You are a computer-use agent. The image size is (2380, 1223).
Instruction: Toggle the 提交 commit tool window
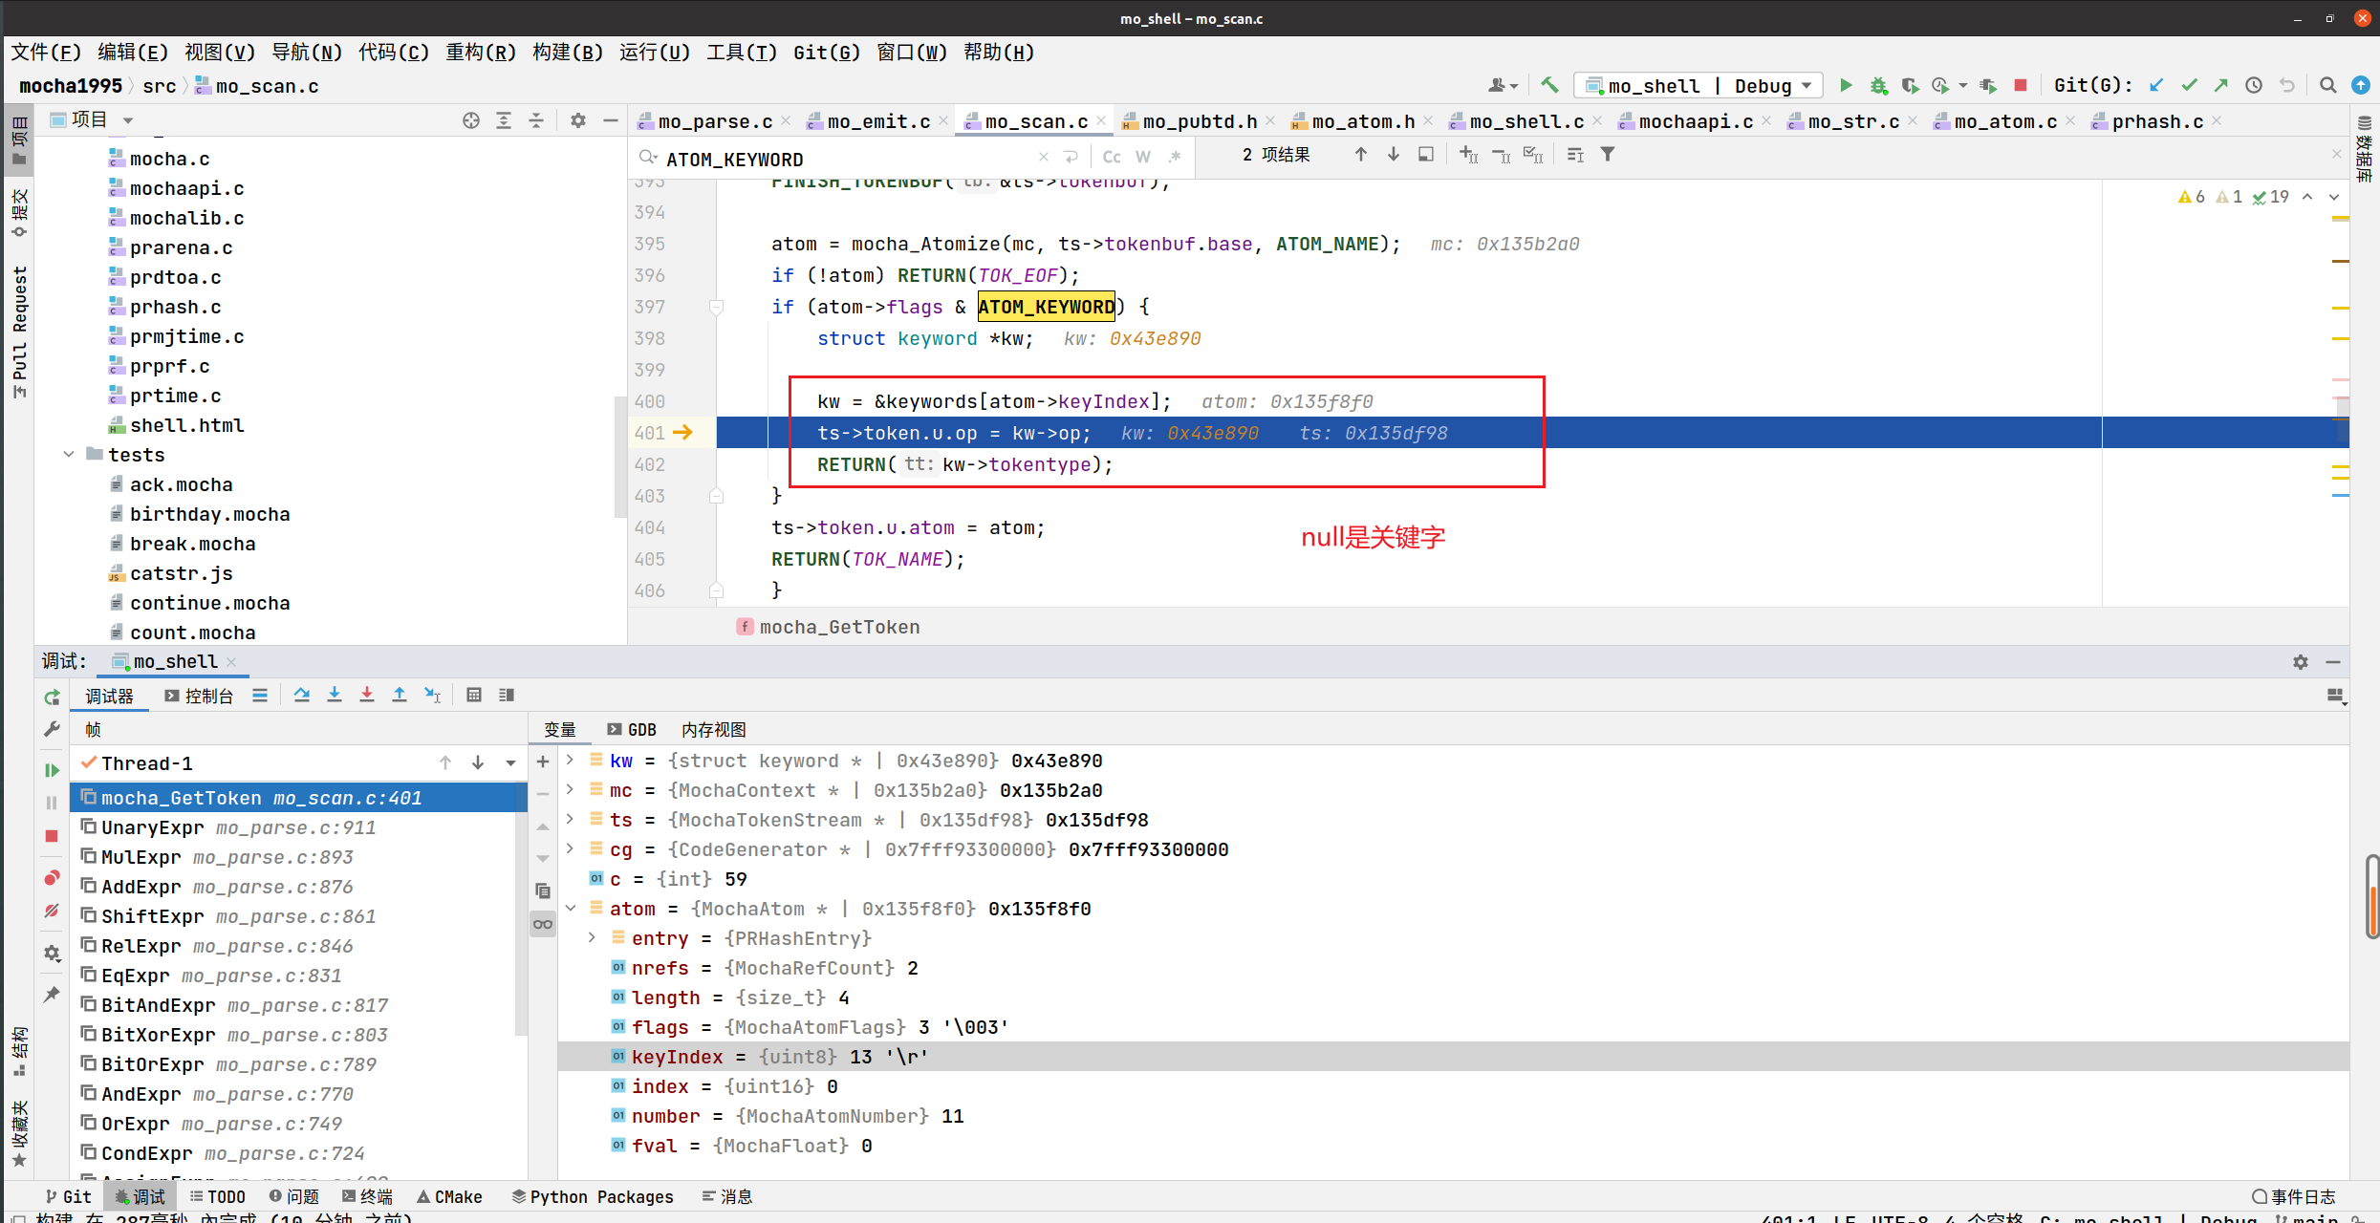[18, 212]
